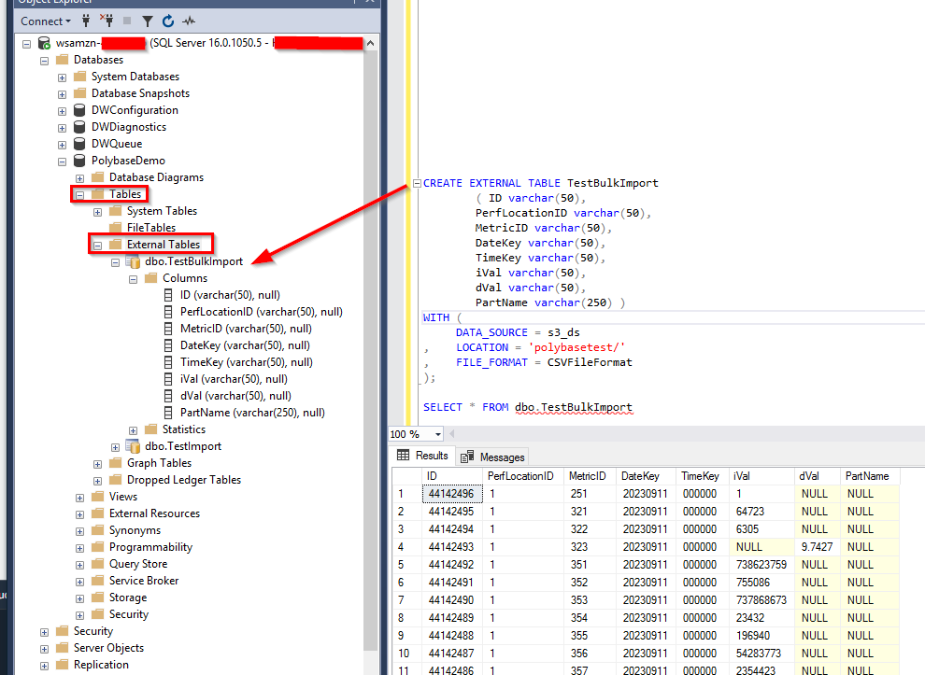Select result cell with ID 44142496

pyautogui.click(x=452, y=494)
